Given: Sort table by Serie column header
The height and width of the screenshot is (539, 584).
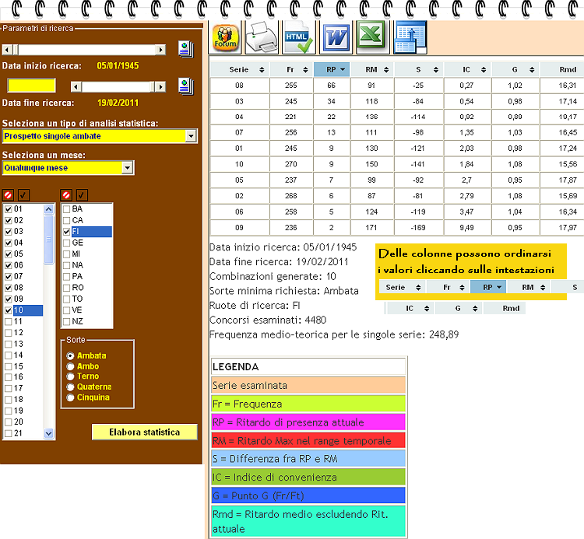Looking at the screenshot, I should pos(240,69).
